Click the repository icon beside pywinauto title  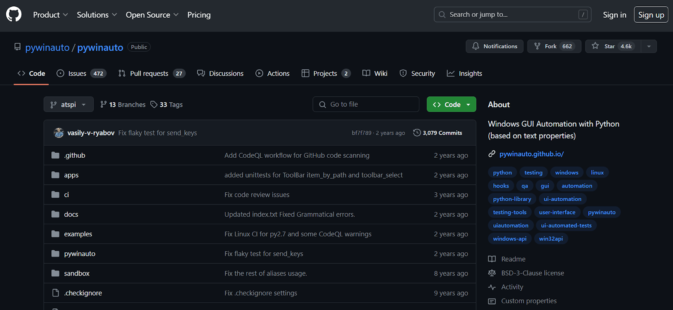pyautogui.click(x=17, y=47)
